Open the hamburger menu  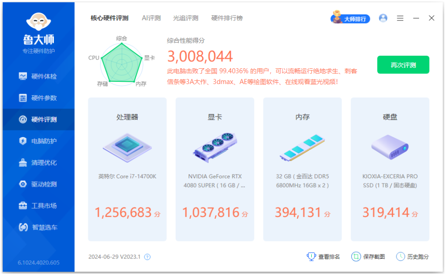400,18
